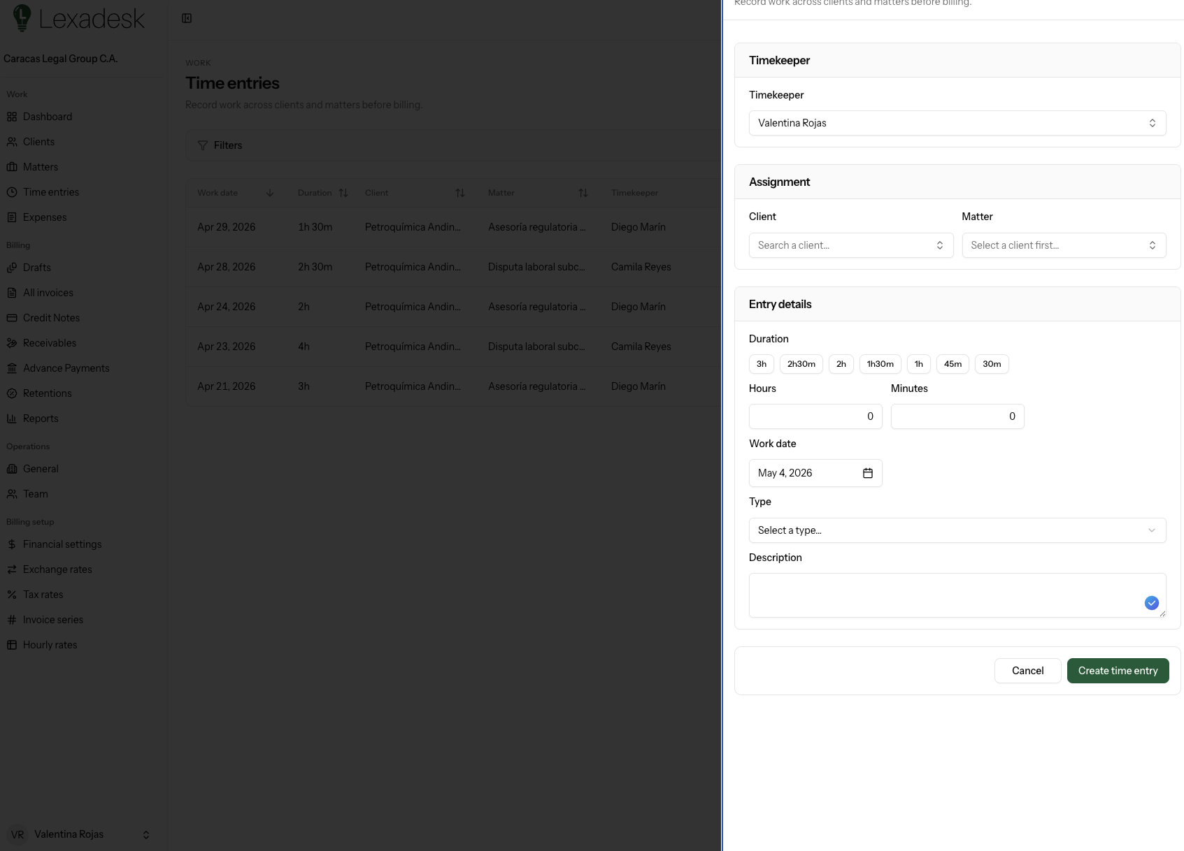The height and width of the screenshot is (851, 1184).
Task: Click the Lexadesk logo icon
Action: (22, 18)
